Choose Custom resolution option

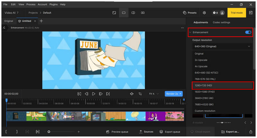point(222,111)
